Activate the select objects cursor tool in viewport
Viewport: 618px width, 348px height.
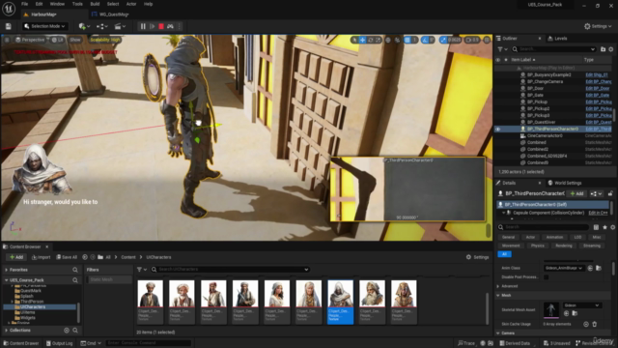pos(354,40)
